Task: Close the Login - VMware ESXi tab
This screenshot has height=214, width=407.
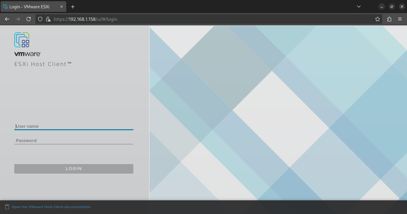Action: click(x=62, y=7)
